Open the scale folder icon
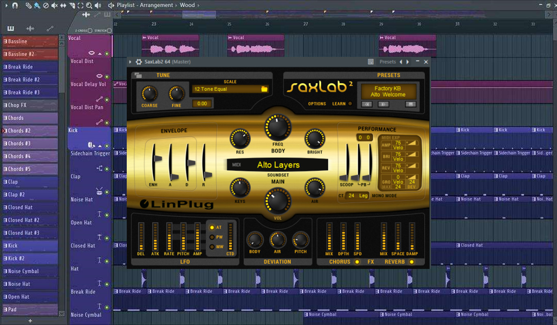The height and width of the screenshot is (325, 557). [x=264, y=89]
